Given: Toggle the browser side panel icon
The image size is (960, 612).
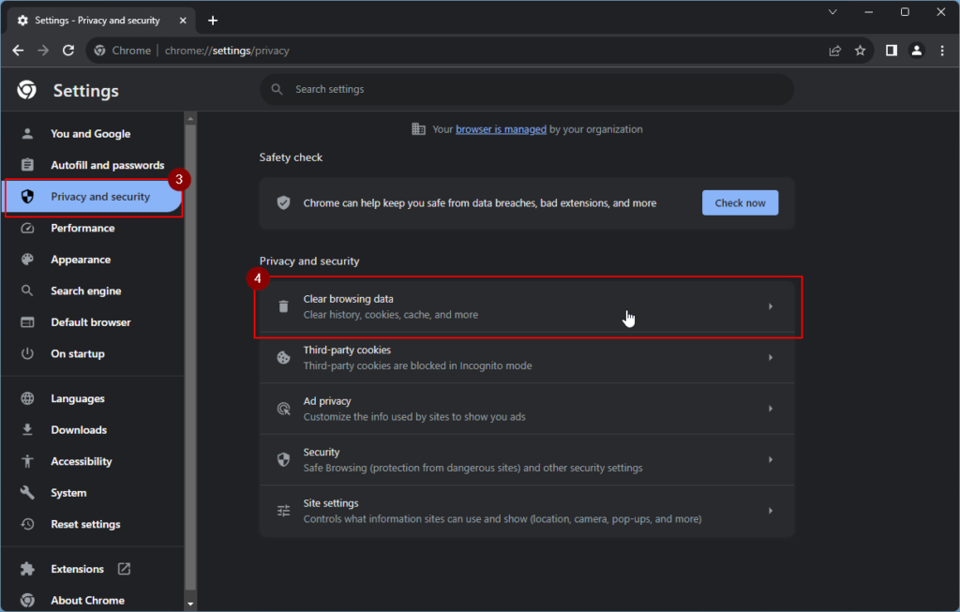Looking at the screenshot, I should coord(892,51).
